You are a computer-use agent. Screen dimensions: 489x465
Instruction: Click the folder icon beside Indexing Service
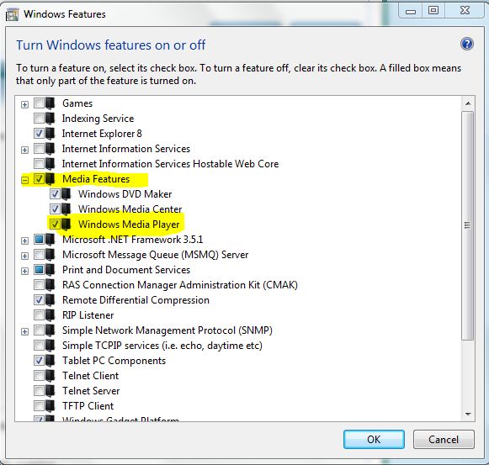tap(50, 119)
